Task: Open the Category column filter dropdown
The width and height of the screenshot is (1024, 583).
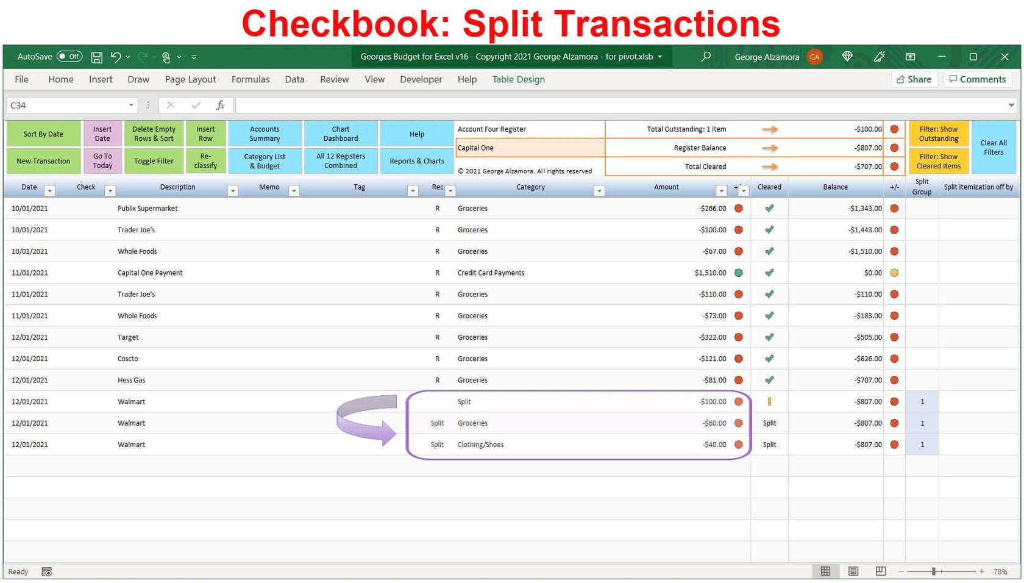Action: pos(600,190)
